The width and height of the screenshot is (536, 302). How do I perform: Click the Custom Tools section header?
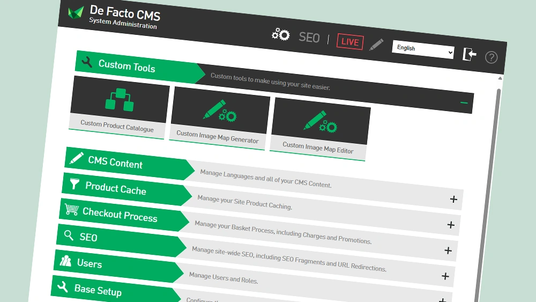pos(139,67)
